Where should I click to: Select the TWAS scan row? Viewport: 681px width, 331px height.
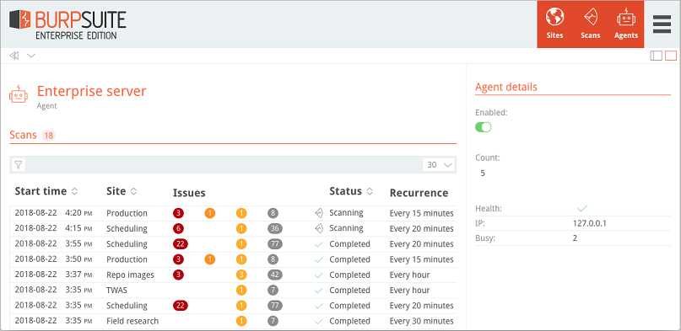point(233,291)
